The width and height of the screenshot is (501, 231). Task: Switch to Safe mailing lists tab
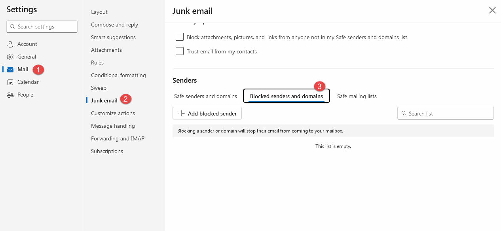click(357, 96)
